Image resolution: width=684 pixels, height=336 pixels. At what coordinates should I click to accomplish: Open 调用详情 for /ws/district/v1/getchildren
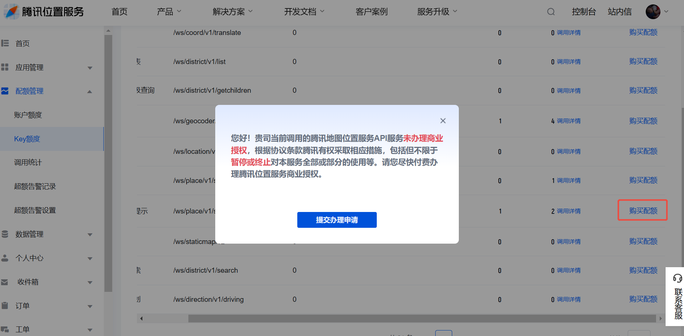click(569, 91)
